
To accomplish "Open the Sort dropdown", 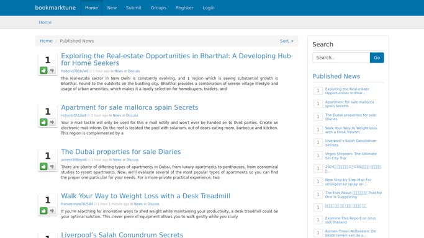I will click(287, 41).
